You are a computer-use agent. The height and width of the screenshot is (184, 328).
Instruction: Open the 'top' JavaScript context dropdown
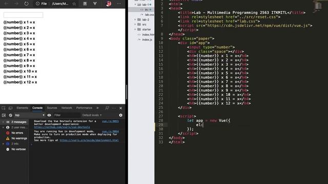(x=30, y=115)
